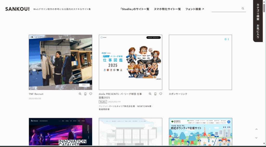Click the search magnifier icon in header
Viewport: 266px width, 147px height.
[243, 9]
